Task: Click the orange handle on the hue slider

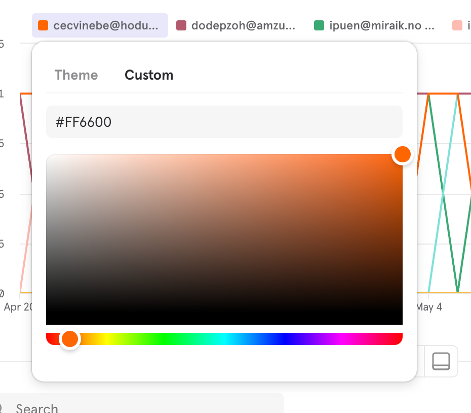Action: coord(69,339)
